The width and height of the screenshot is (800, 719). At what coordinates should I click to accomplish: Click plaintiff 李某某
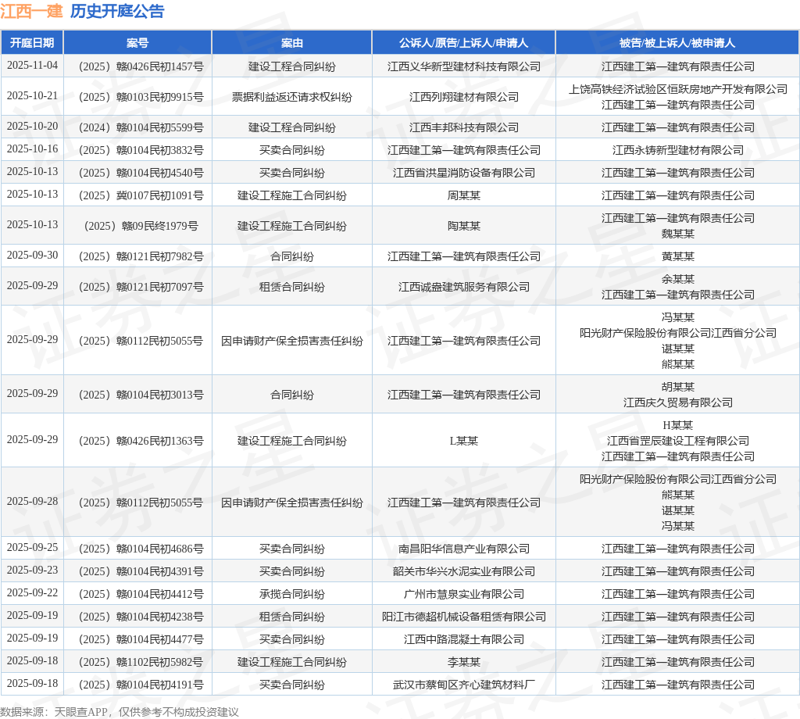click(x=464, y=662)
